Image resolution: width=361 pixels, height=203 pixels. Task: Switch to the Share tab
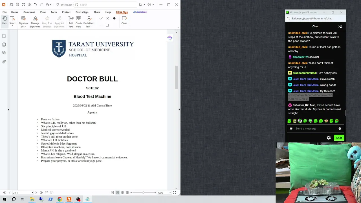click(x=97, y=12)
